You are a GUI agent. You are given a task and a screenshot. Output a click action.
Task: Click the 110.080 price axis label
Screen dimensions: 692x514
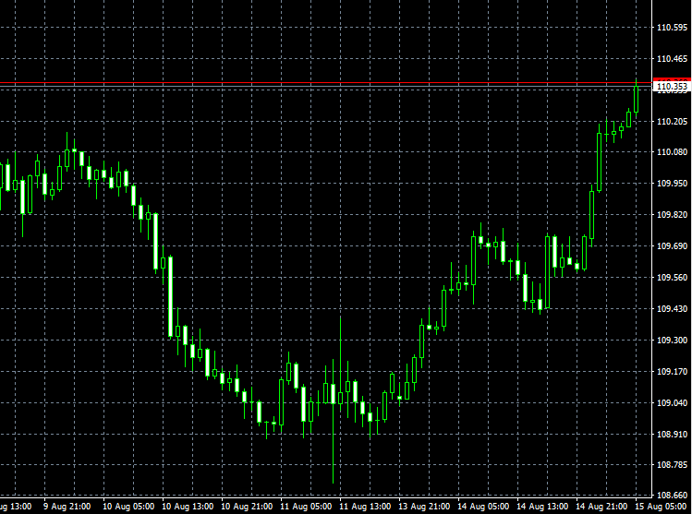coord(673,152)
